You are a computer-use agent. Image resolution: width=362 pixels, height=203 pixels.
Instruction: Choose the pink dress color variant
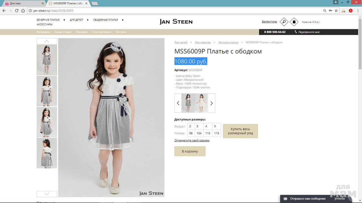tap(201, 103)
